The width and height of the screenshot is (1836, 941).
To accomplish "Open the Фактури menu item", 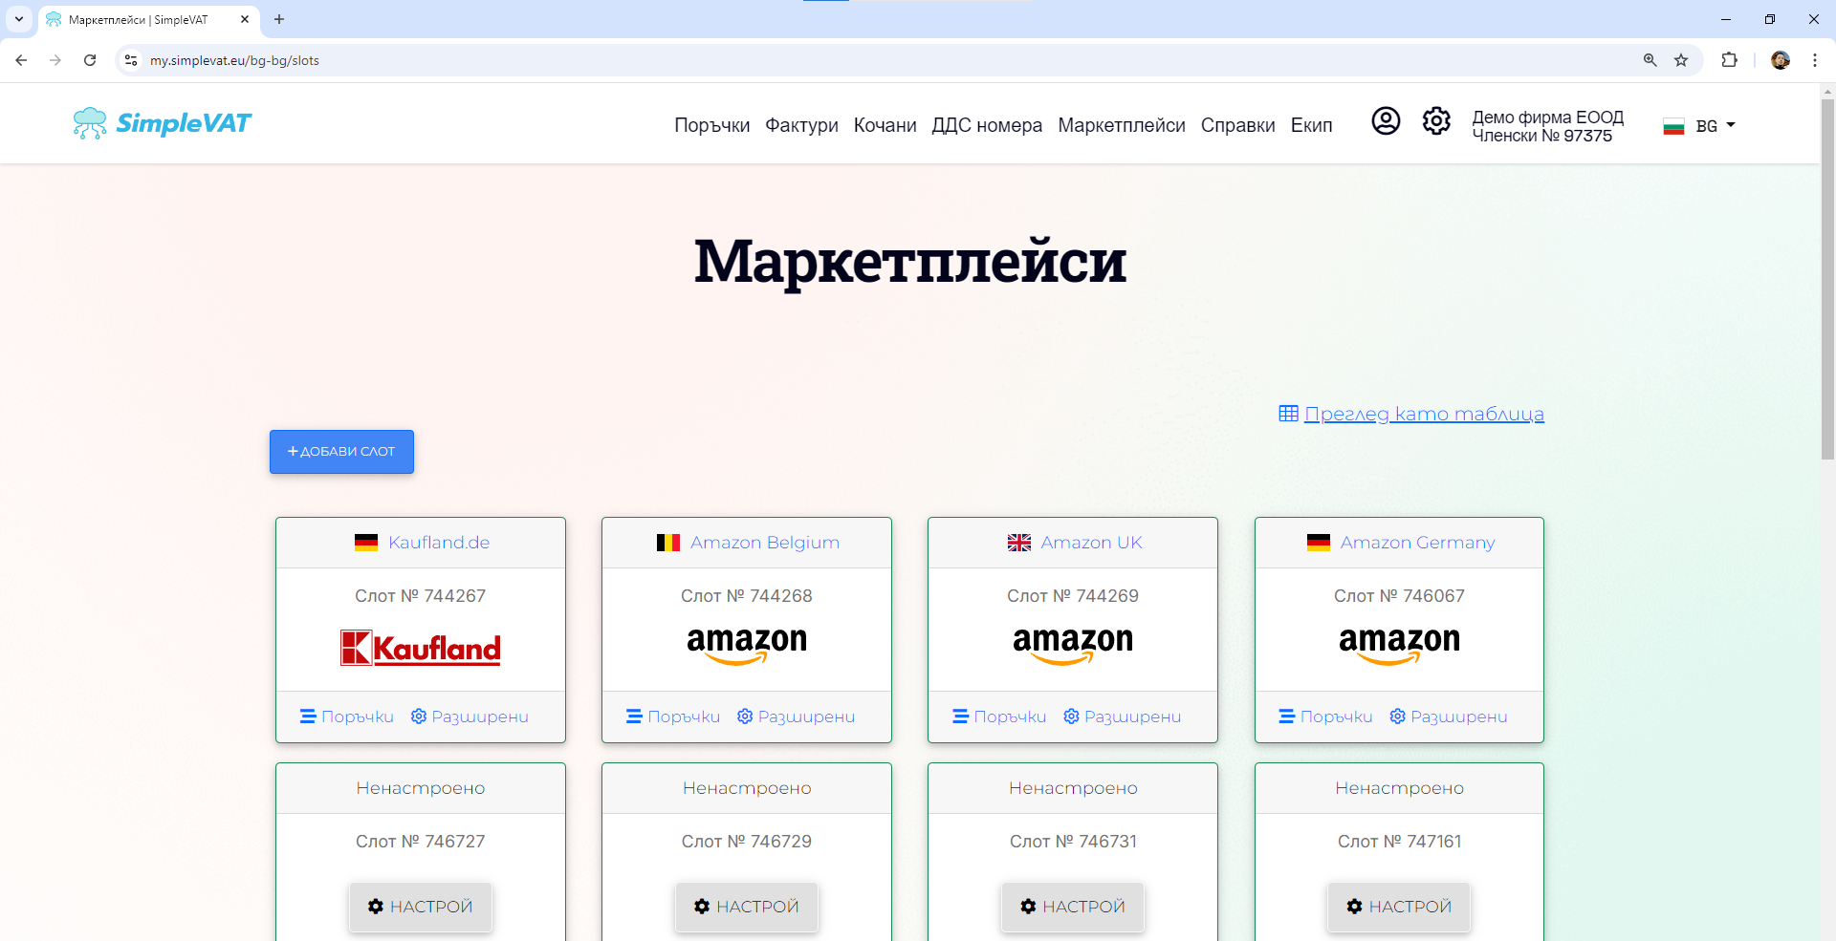I will (x=801, y=125).
